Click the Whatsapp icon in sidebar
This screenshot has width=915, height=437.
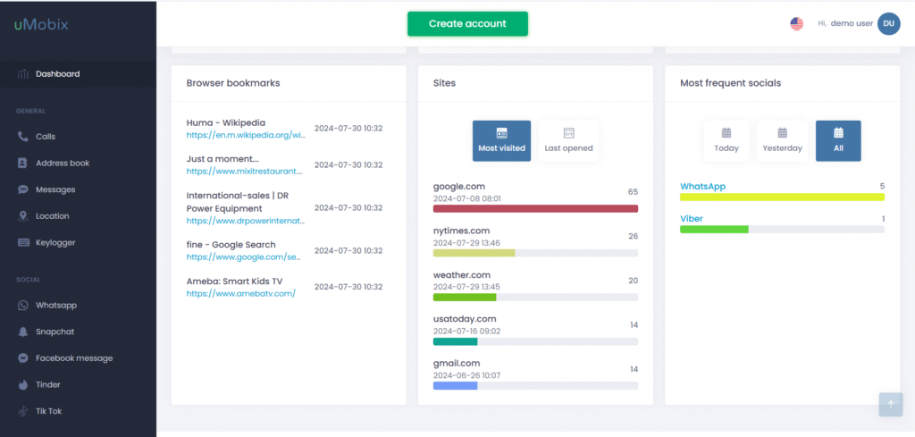pos(23,305)
